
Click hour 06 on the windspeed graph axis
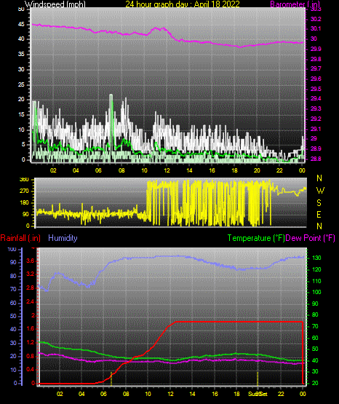tap(98, 170)
